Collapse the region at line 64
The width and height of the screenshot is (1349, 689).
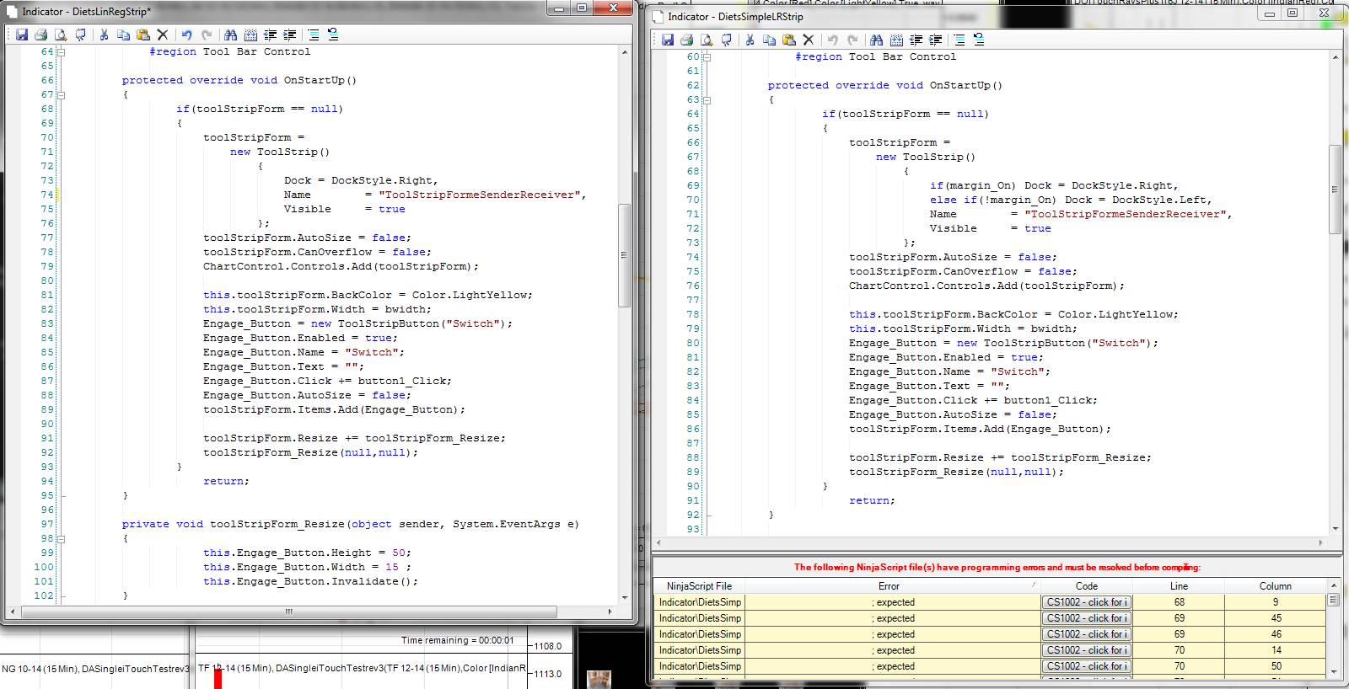(x=61, y=52)
